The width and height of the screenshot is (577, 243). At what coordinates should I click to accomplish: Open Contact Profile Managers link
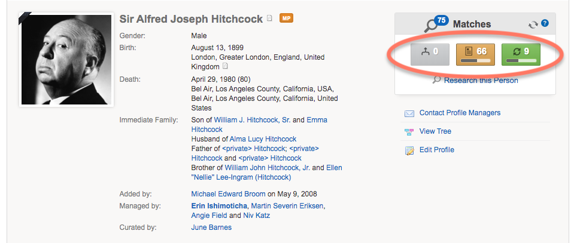click(x=460, y=113)
